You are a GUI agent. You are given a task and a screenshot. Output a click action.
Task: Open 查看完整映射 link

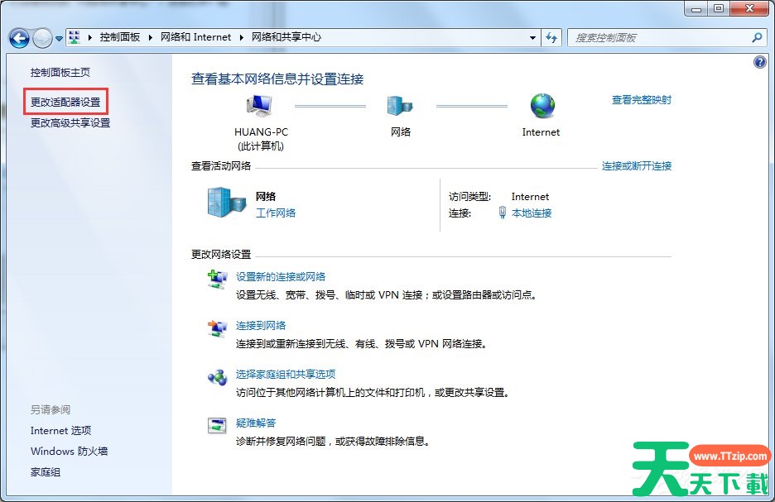coord(642,100)
